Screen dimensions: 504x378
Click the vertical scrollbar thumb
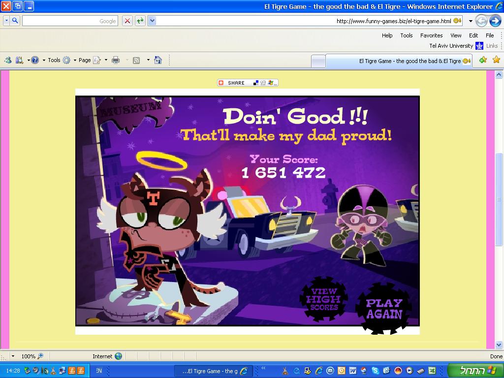point(499,199)
